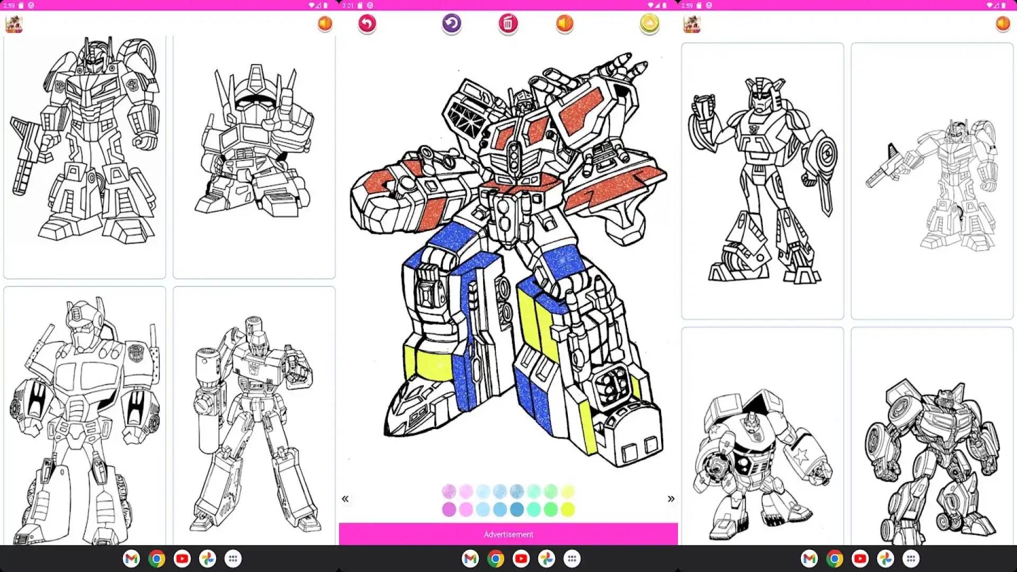Click the purple undo icon
The width and height of the screenshot is (1017, 572).
(x=452, y=24)
